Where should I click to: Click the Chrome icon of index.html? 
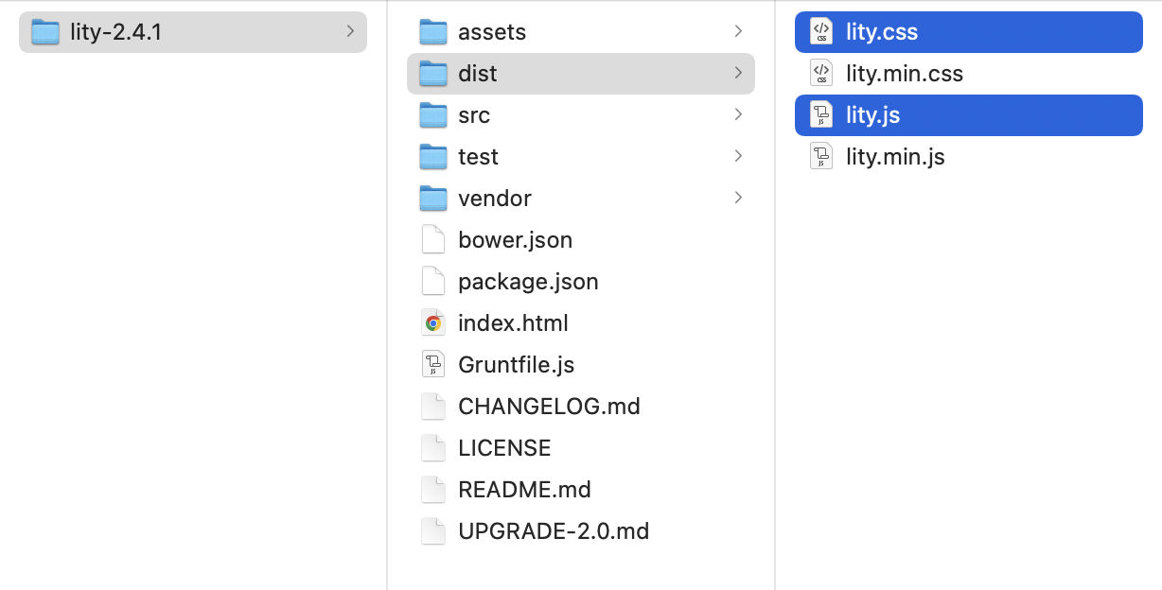pyautogui.click(x=433, y=323)
